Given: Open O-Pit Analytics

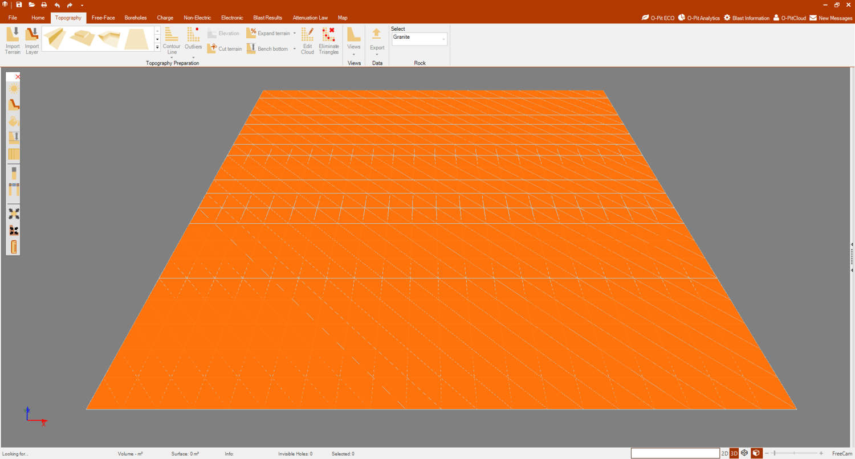Looking at the screenshot, I should (699, 18).
